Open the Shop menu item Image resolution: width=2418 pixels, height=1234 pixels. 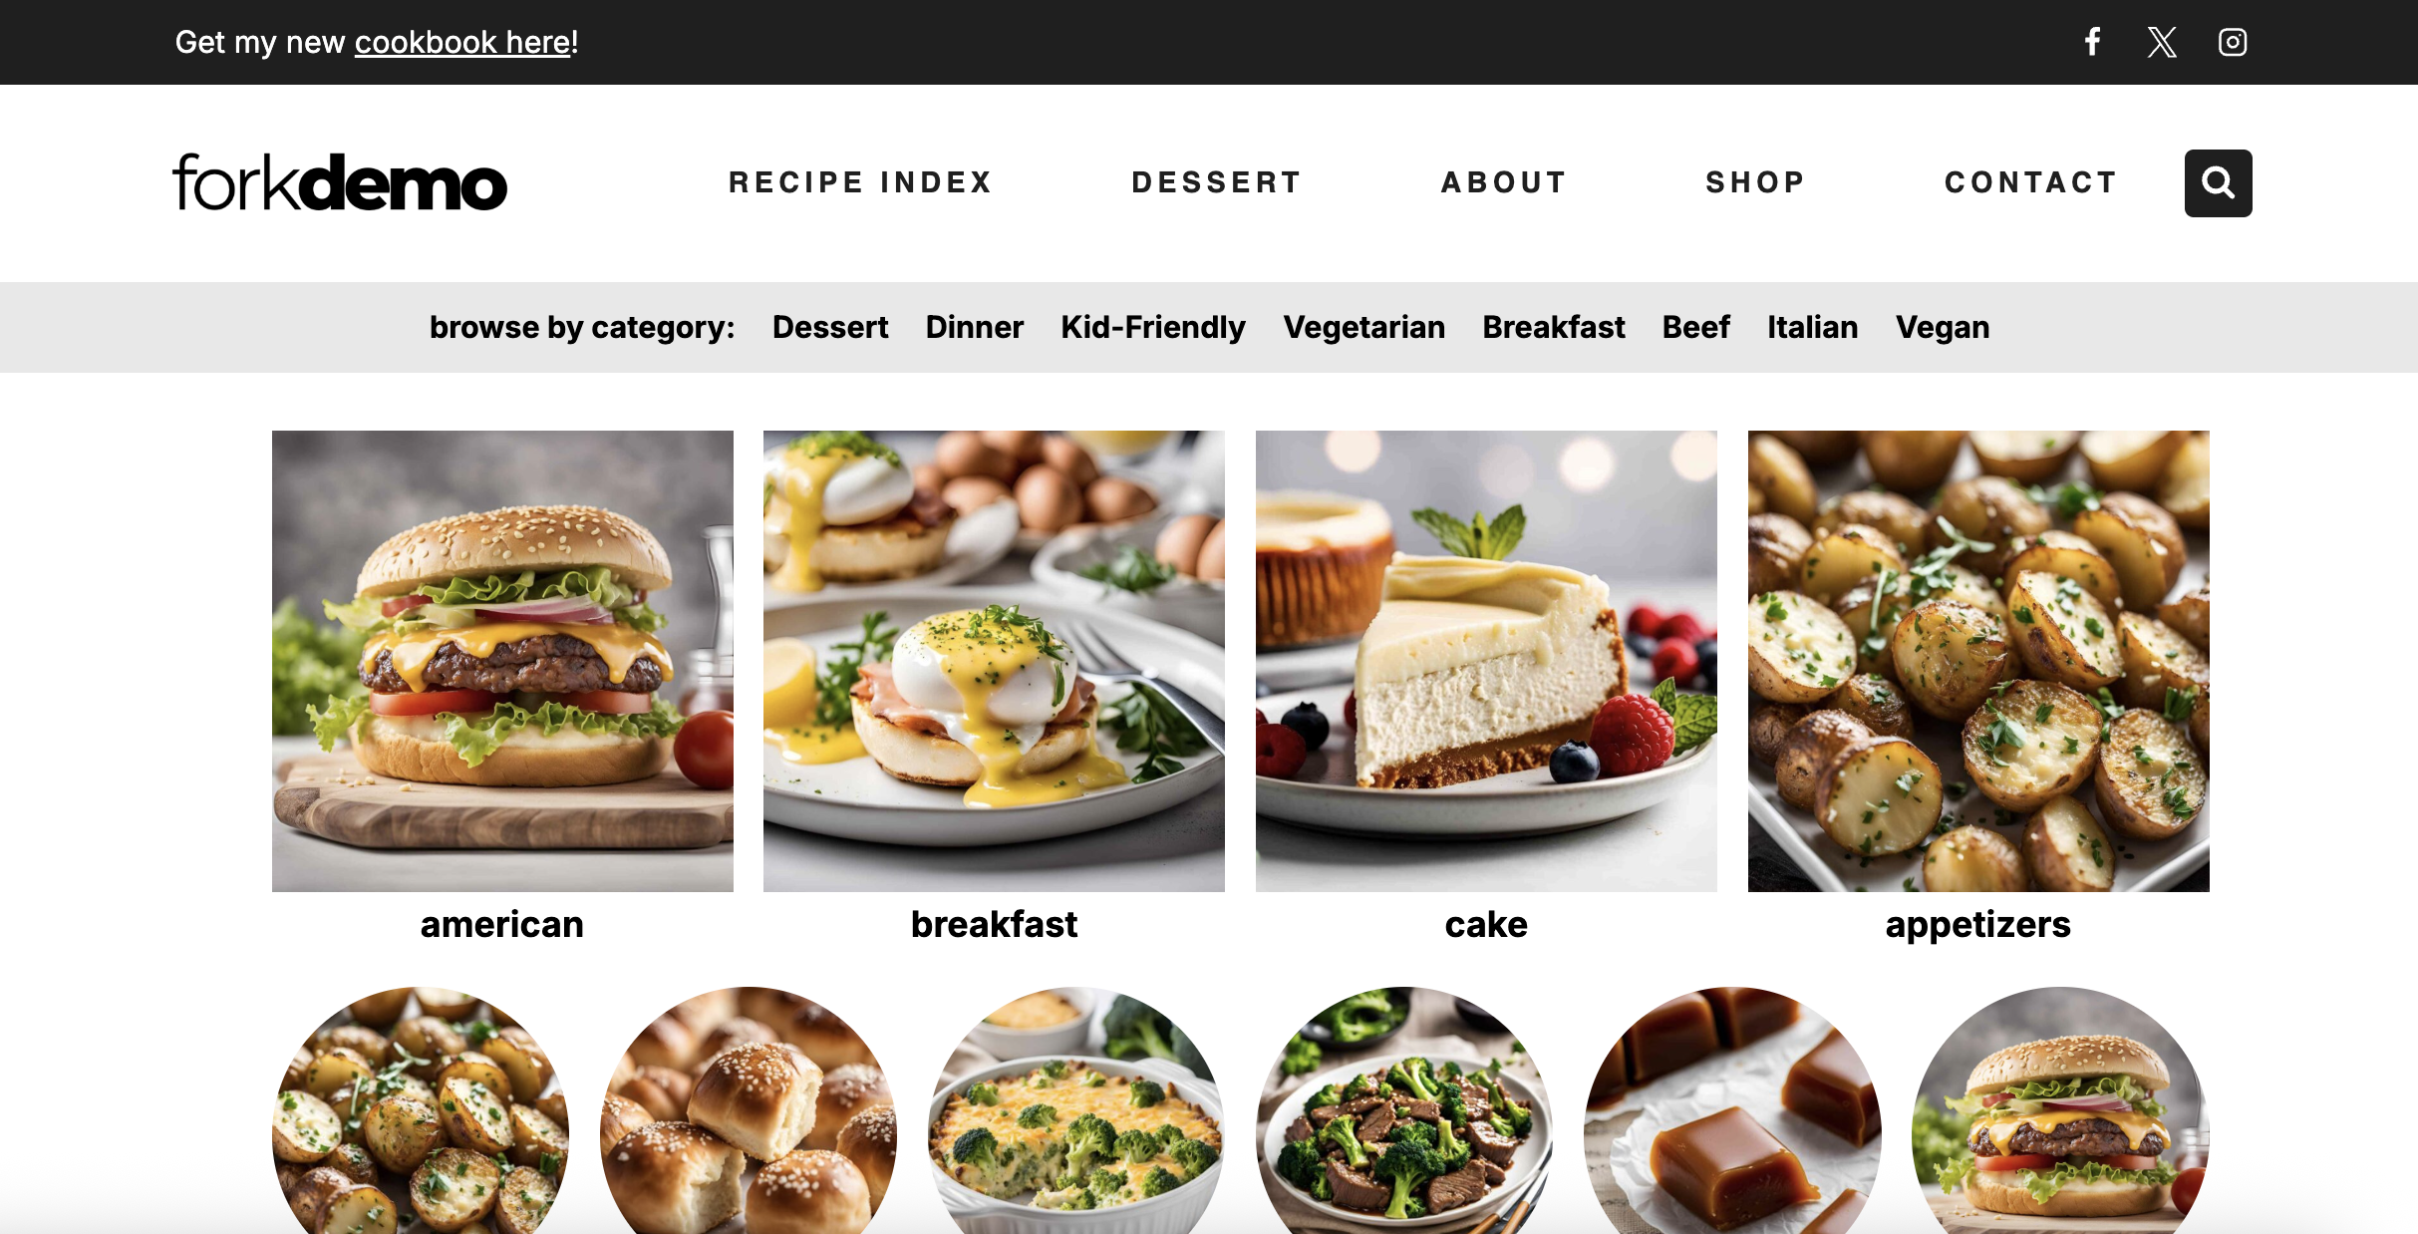pos(1755,182)
